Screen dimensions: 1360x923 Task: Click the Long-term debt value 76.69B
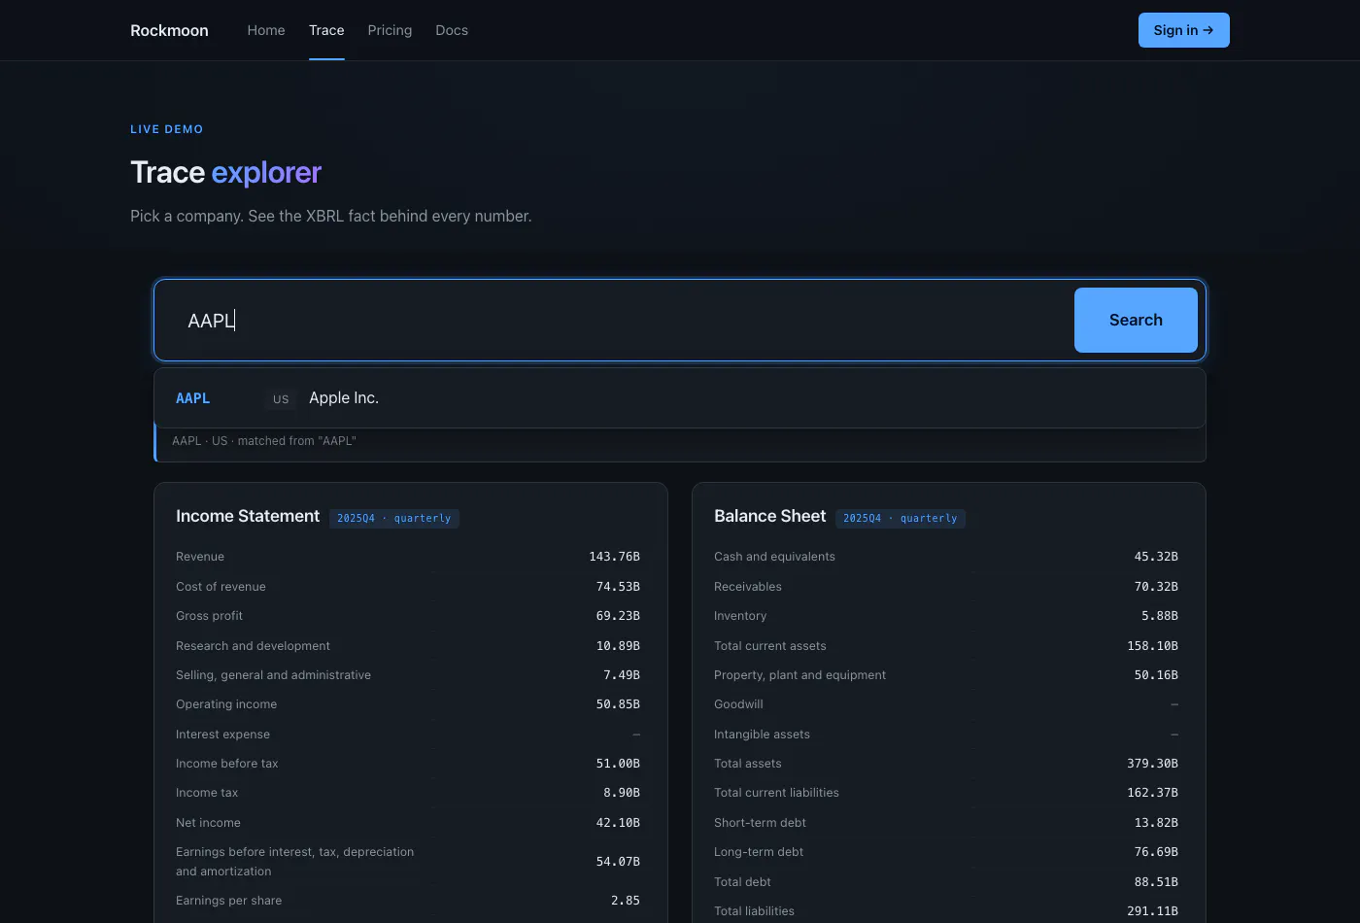pyautogui.click(x=1156, y=852)
